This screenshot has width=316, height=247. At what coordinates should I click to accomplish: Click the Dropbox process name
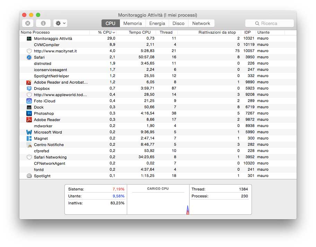[42, 88]
